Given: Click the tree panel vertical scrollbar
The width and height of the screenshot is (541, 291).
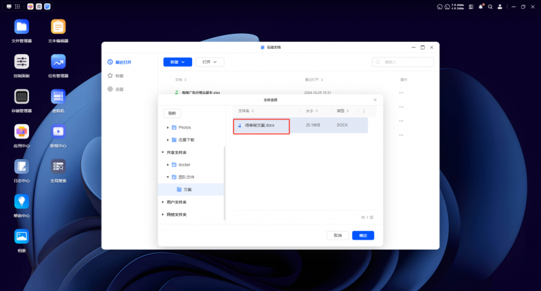Looking at the screenshot, I should coord(225,183).
